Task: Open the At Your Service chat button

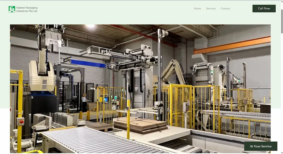Action: tap(261, 146)
